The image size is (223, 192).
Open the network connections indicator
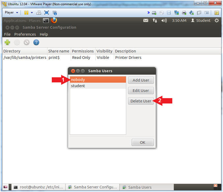point(155,21)
